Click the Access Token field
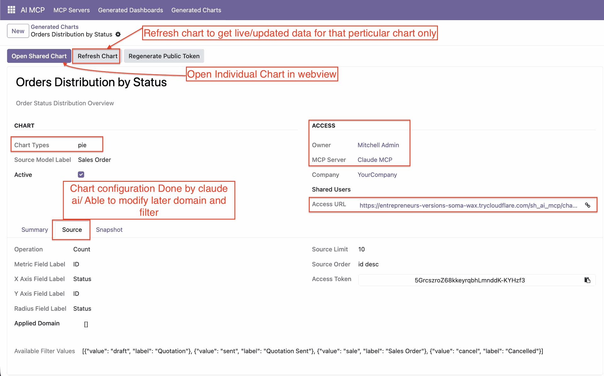 [469, 280]
